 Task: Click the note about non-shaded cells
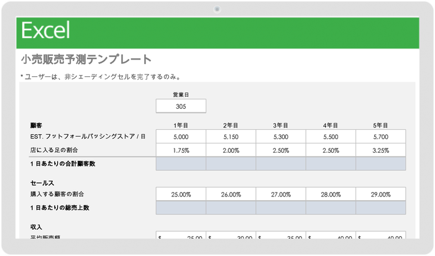click(101, 77)
